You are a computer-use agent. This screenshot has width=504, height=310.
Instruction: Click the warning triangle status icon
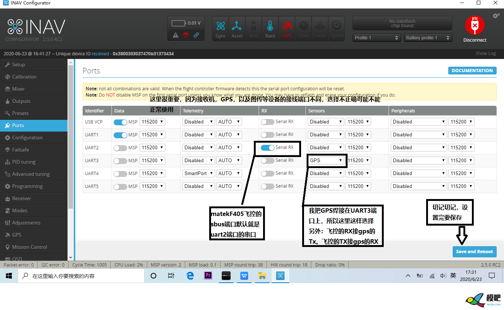(176, 35)
